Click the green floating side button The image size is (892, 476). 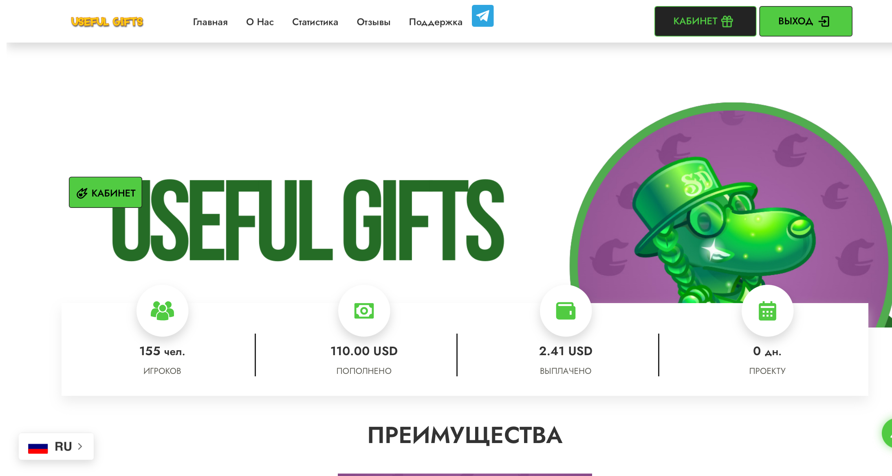[887, 433]
